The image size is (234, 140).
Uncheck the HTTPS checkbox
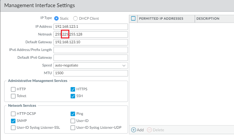click(x=73, y=89)
